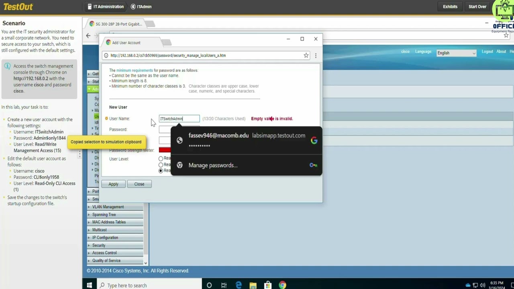Click the navigation panel scrollbar down arrow
This screenshot has height=289, width=514.
[x=145, y=263]
